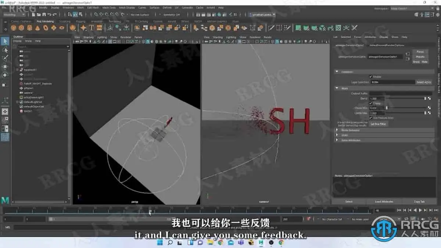Toggle the Auto Keyframe button
The image size is (441, 248).
coord(429,219)
